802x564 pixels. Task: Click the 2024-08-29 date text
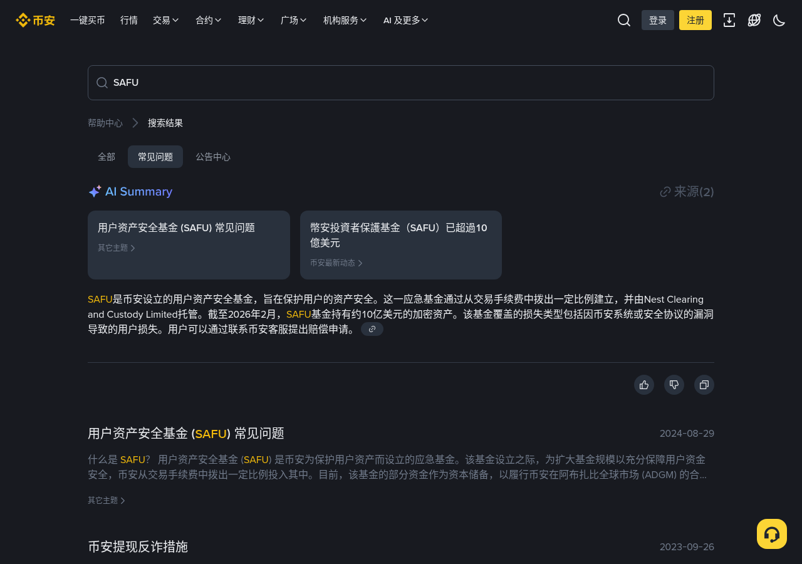point(687,434)
